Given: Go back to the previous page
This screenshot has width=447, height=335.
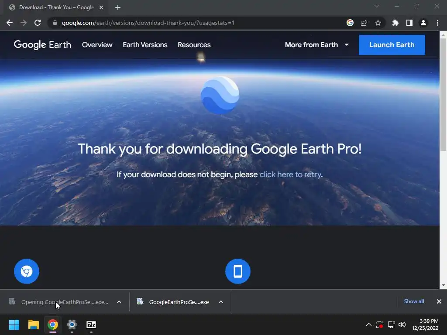Looking at the screenshot, I should tap(10, 23).
